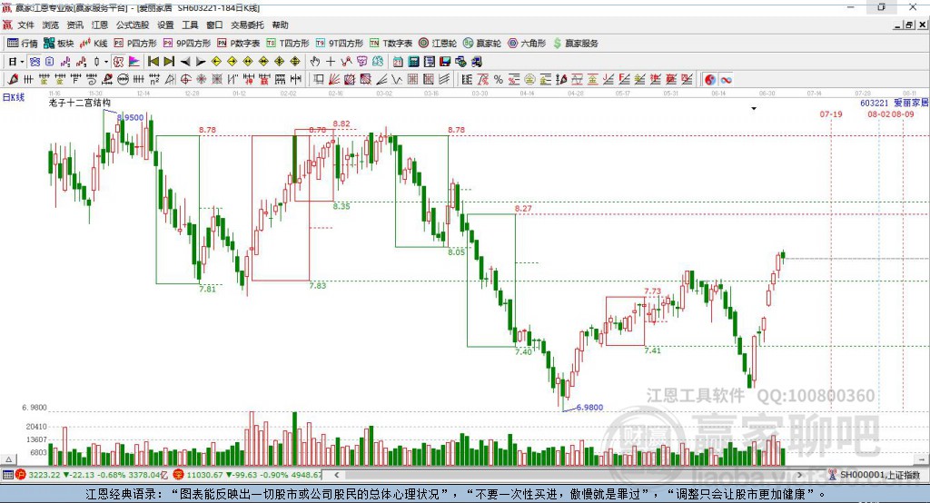Select the oval circle measure tool
Viewport: 930px width, 503px height.
(123, 80)
